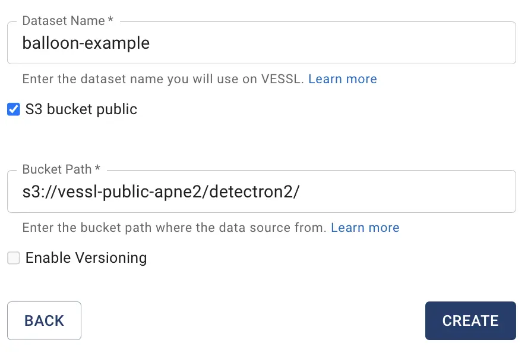Screen dimensions: 531x352
Task: Open Learn more link below Bucket Path
Action: point(365,228)
